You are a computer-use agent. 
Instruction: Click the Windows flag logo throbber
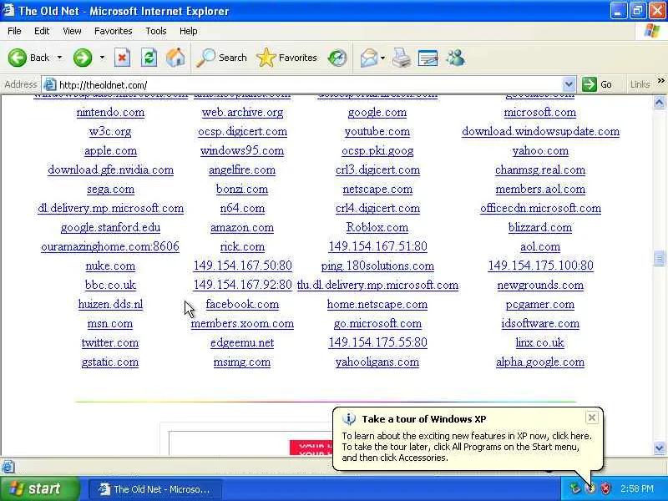651,31
